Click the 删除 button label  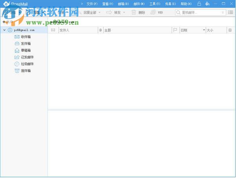[x=142, y=13]
